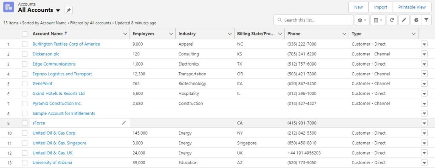Image resolution: width=435 pixels, height=168 pixels.
Task: Open row actions for United Oil & Gas Corp.
Action: tap(424, 133)
